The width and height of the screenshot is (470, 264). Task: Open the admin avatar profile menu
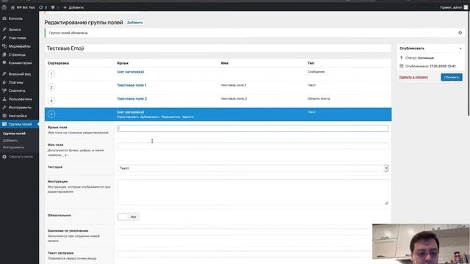466,7
